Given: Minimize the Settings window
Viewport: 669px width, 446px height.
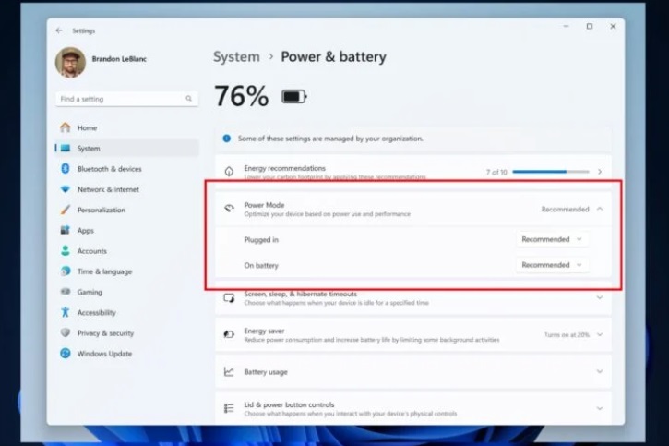Looking at the screenshot, I should pos(567,27).
